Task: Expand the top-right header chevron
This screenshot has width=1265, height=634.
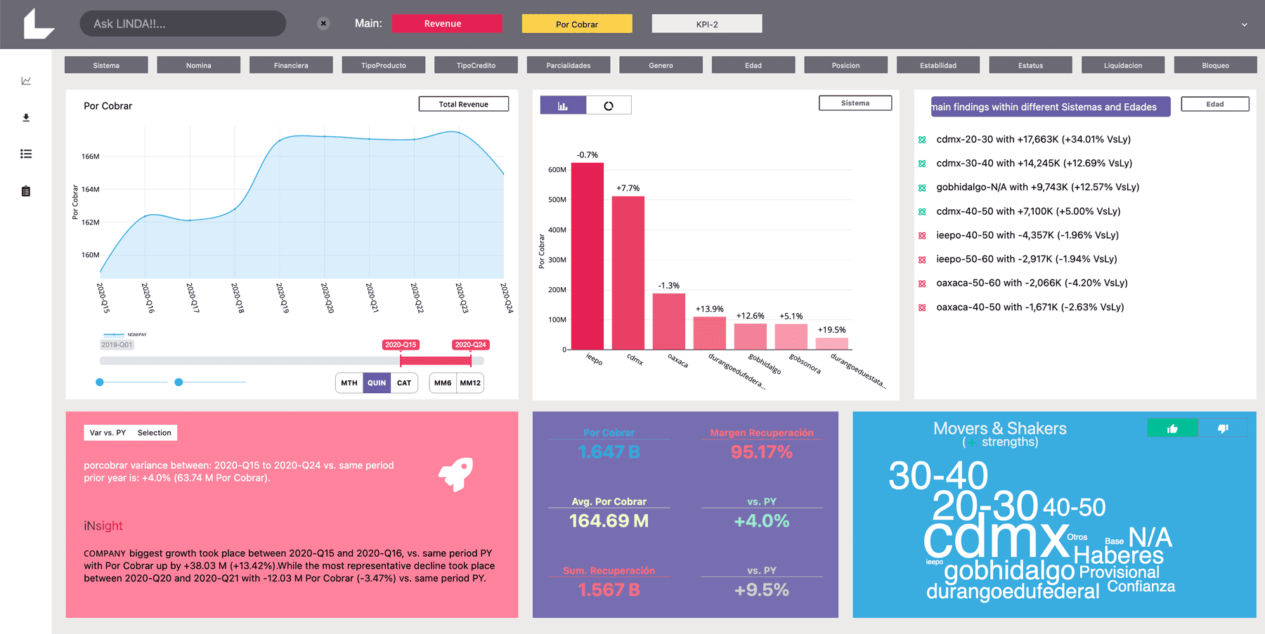Action: 1244,25
